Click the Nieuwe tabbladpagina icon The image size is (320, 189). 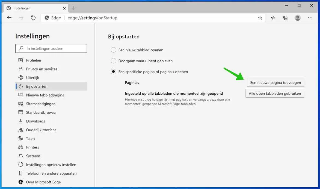point(20,95)
